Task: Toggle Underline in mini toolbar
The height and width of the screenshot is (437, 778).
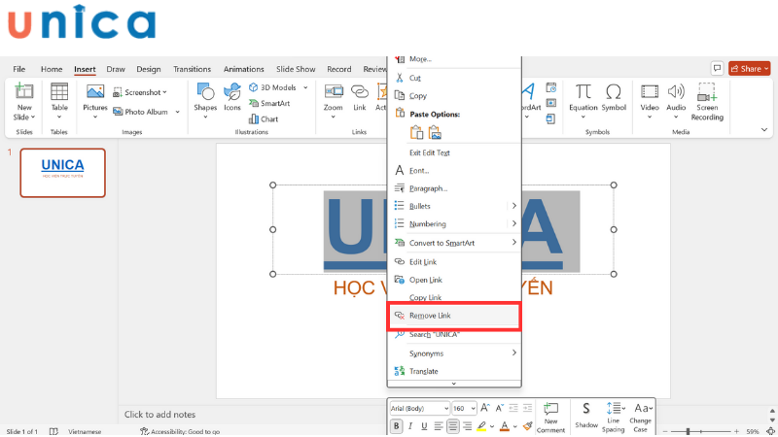Action: [424, 426]
